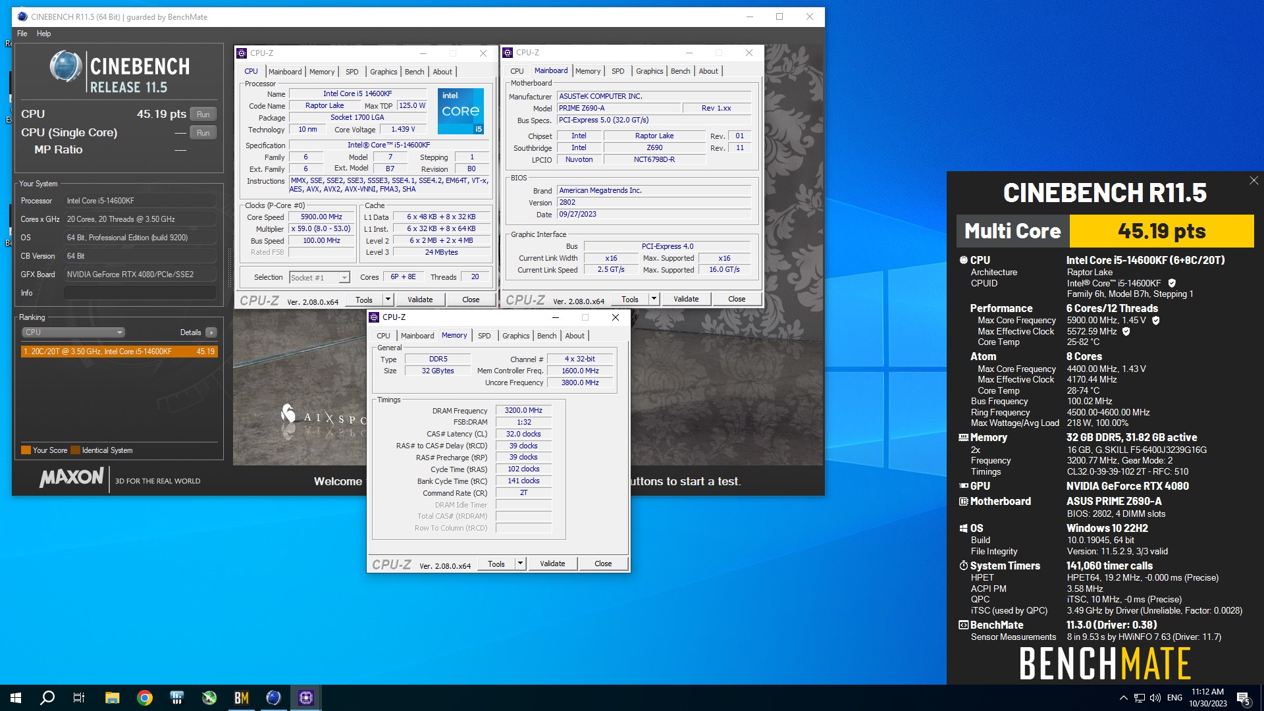
Task: Open the Ranking CPU dropdown in Cinebench
Action: tap(73, 332)
